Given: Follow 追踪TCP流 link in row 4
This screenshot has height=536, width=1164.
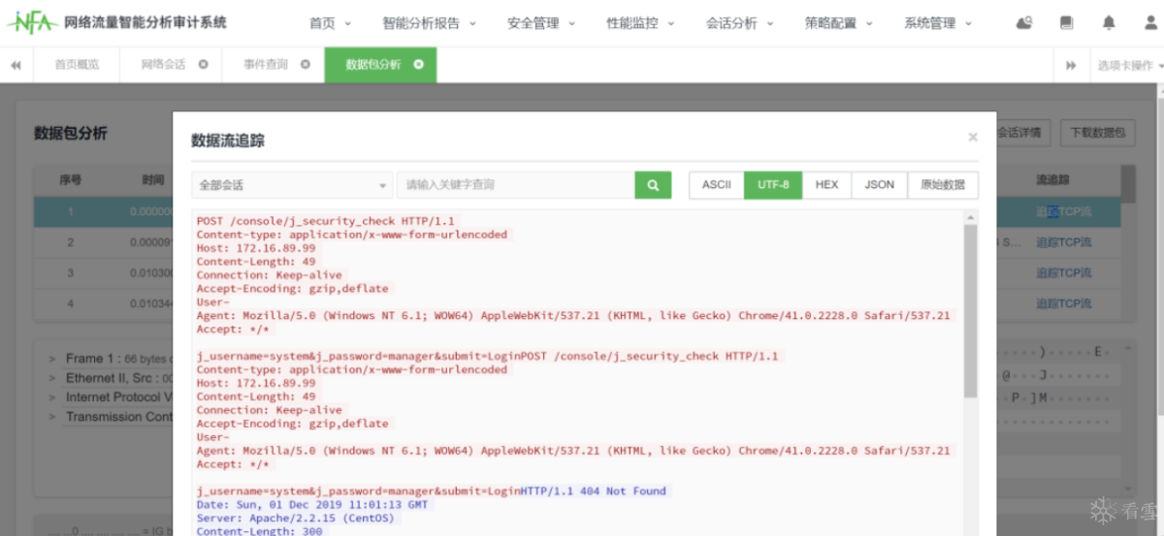Looking at the screenshot, I should coord(1063,304).
